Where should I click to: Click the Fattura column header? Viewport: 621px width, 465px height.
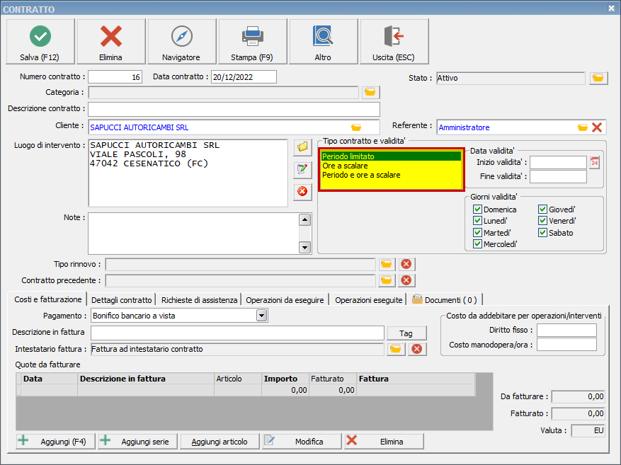tap(416, 379)
